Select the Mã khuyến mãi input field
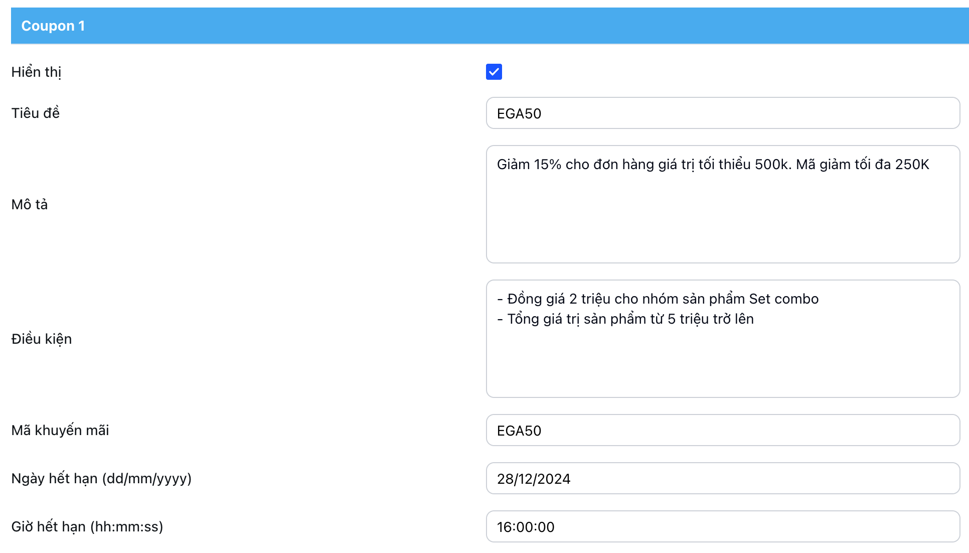The image size is (969, 553). click(x=722, y=431)
